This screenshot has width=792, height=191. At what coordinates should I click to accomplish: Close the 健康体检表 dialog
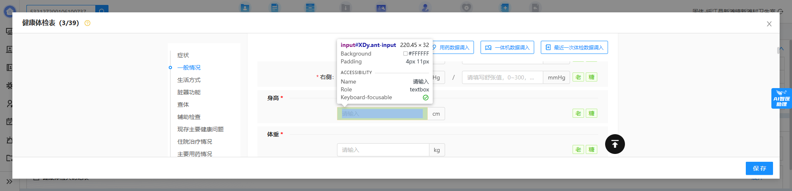[x=769, y=24]
